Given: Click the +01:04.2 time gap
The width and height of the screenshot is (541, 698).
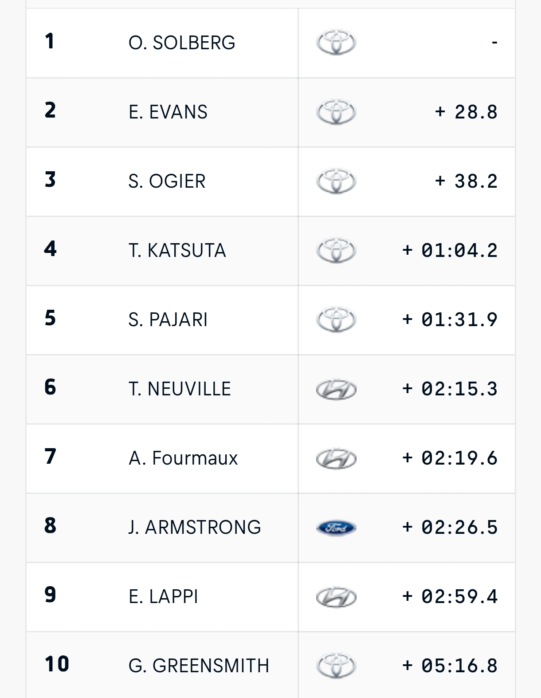Looking at the screenshot, I should coord(450,250).
